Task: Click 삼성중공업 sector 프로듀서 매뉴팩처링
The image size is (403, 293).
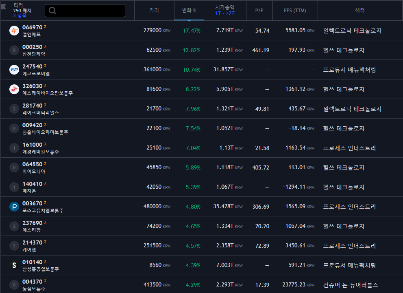Action: (x=349, y=265)
